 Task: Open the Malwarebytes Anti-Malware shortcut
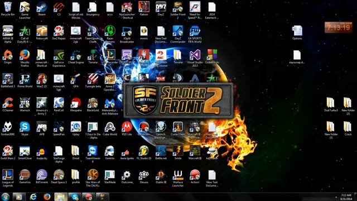coord(110,106)
